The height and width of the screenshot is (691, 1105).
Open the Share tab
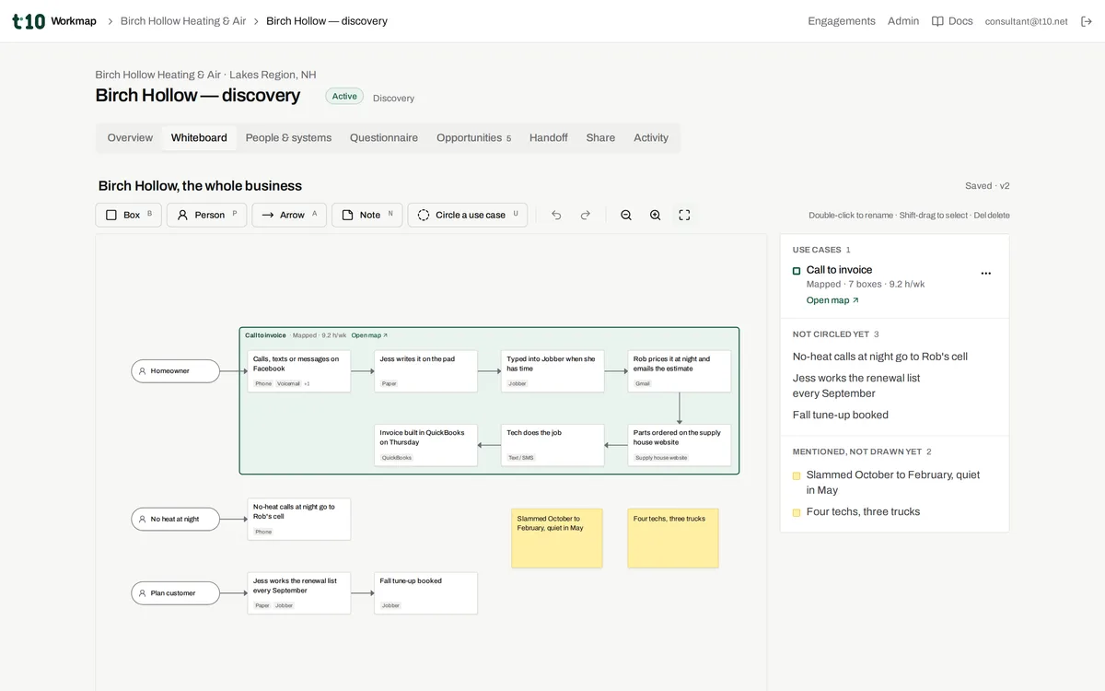[x=600, y=138]
